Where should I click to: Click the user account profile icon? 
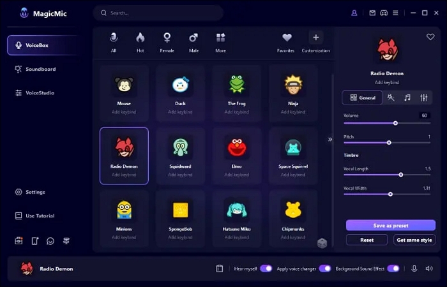pos(354,13)
